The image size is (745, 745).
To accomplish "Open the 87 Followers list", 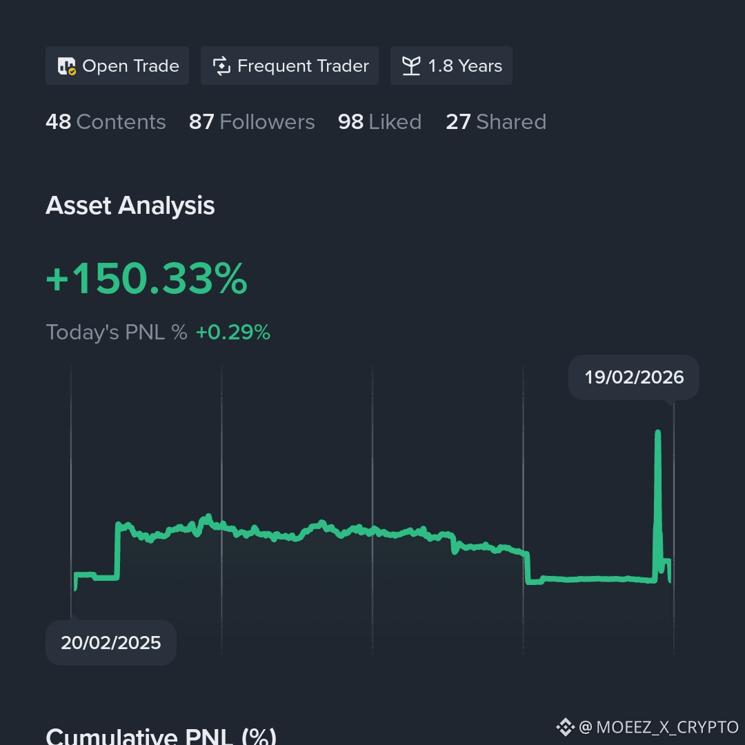I will [252, 122].
